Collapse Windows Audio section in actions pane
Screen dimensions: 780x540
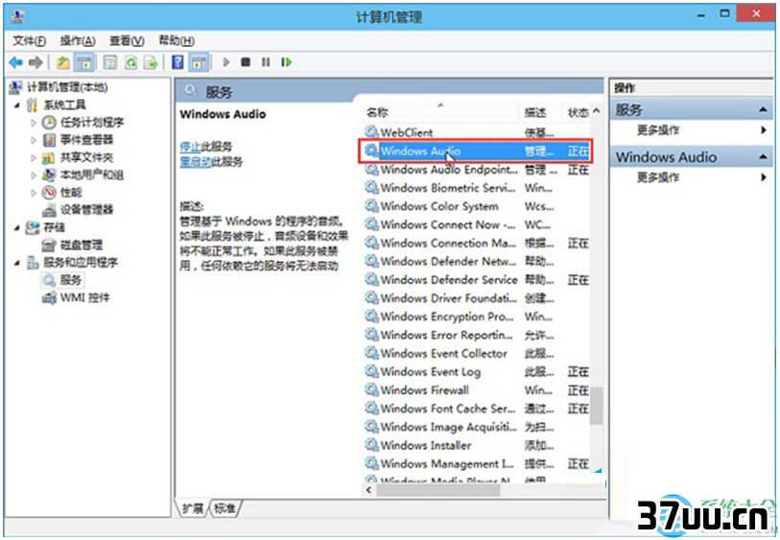(763, 157)
